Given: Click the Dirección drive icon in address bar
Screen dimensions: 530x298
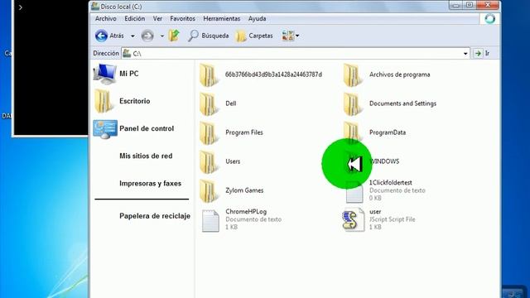Looking at the screenshot, I should (127, 53).
